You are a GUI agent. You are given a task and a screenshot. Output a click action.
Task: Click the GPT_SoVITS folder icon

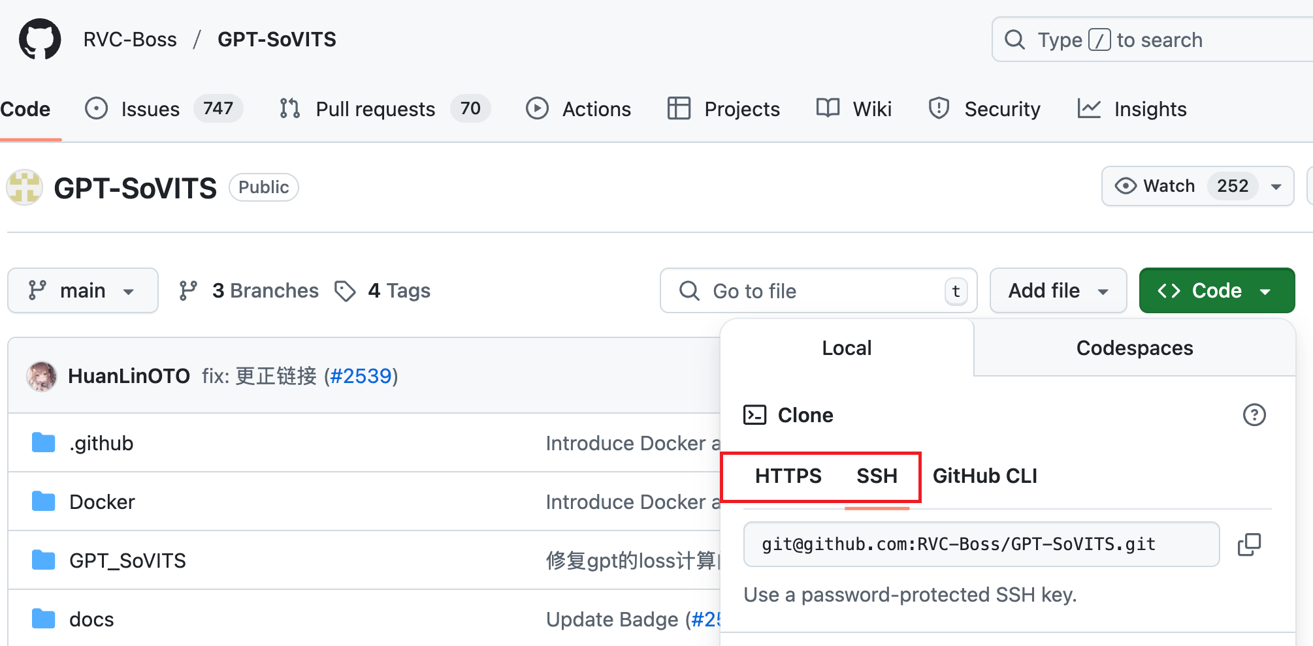43,560
